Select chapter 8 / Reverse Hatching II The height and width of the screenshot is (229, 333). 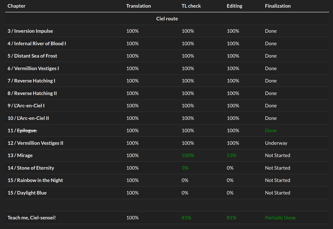click(32, 93)
